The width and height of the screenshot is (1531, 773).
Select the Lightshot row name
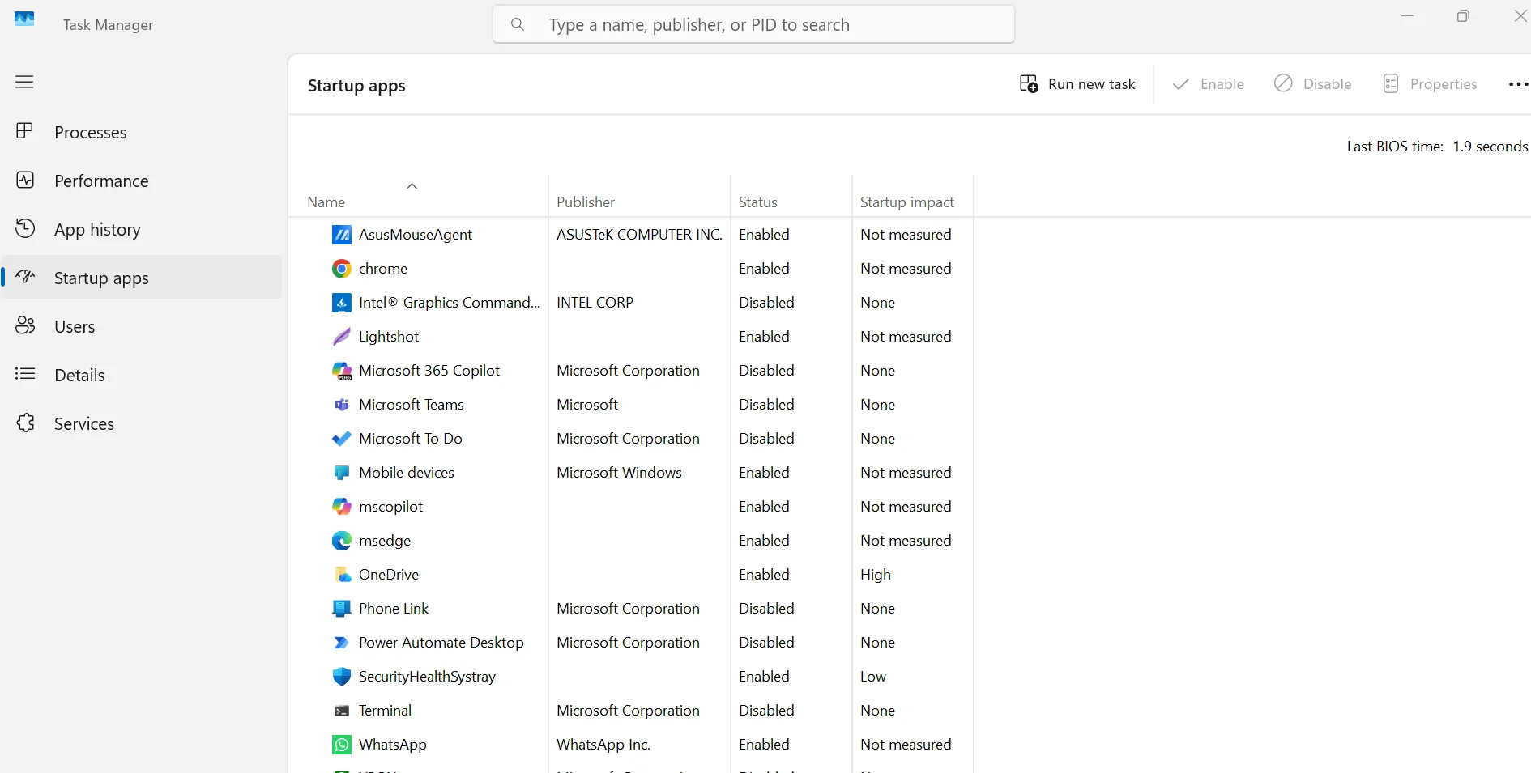(389, 337)
